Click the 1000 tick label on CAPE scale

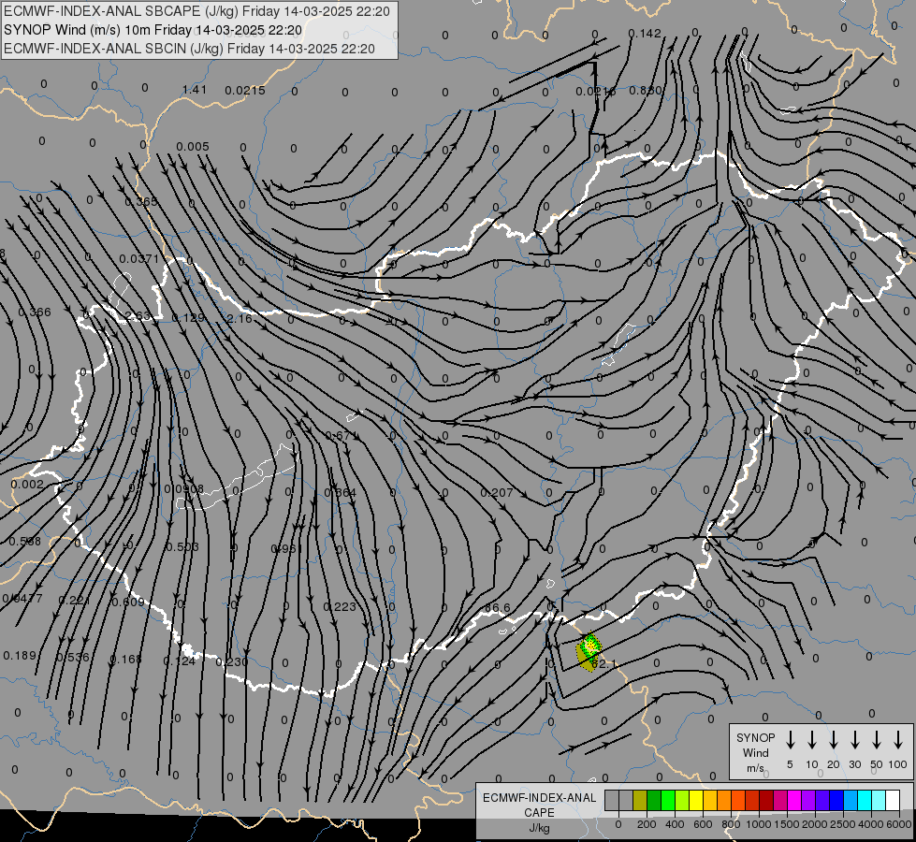click(758, 824)
